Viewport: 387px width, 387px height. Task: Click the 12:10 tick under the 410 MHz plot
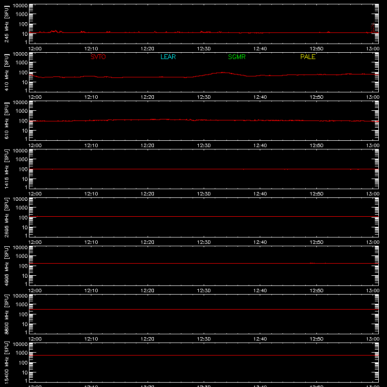pyautogui.click(x=91, y=97)
